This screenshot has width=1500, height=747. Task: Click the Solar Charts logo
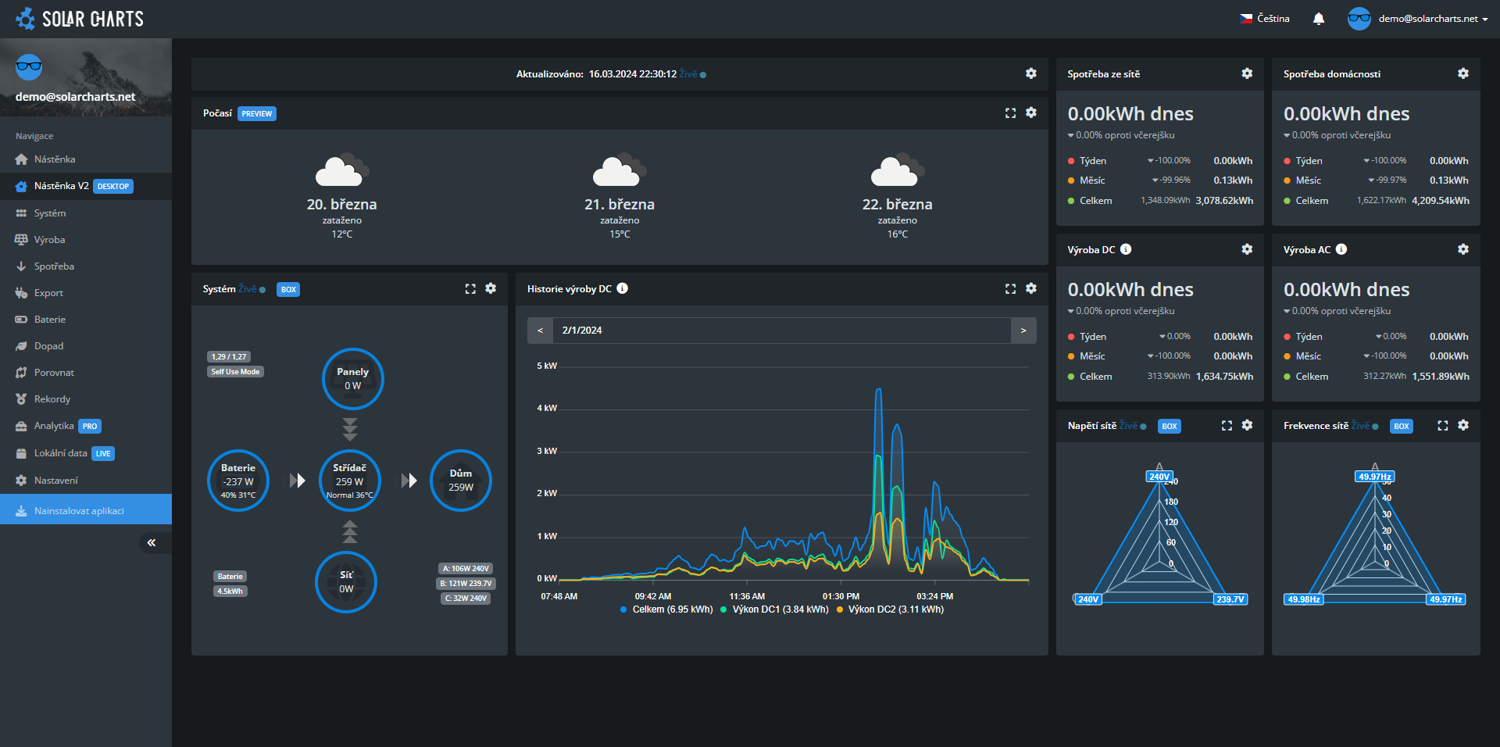click(80, 19)
